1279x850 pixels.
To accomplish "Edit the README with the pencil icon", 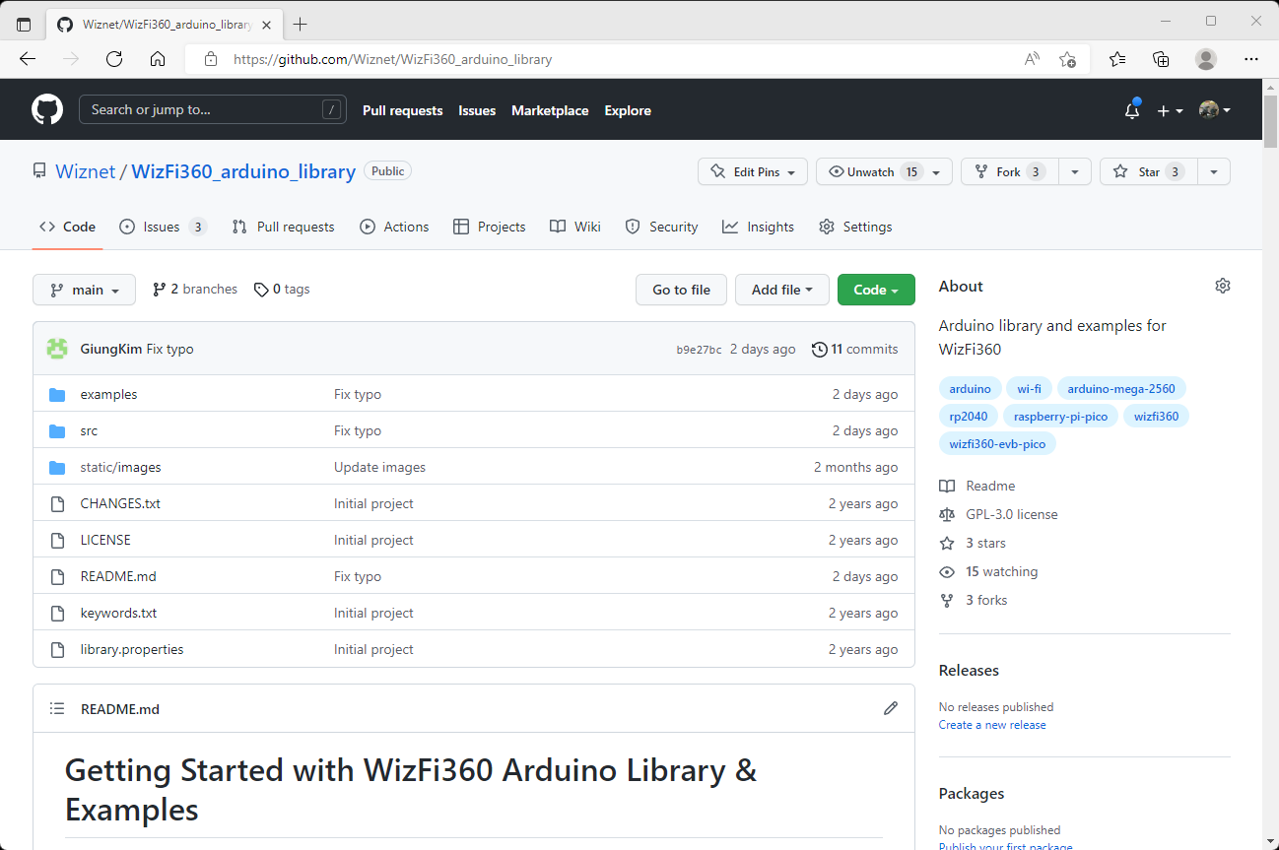I will pyautogui.click(x=891, y=708).
